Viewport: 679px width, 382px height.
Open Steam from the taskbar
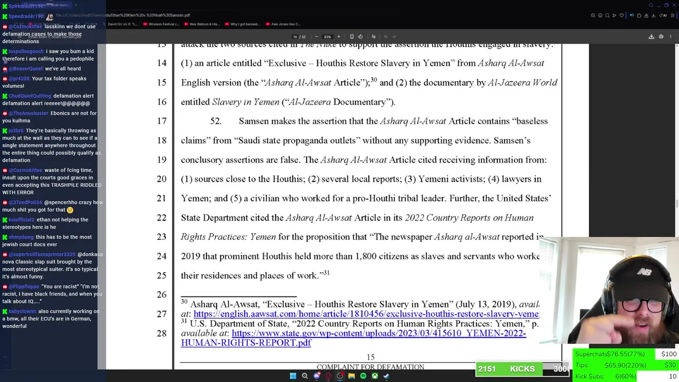pos(386,376)
